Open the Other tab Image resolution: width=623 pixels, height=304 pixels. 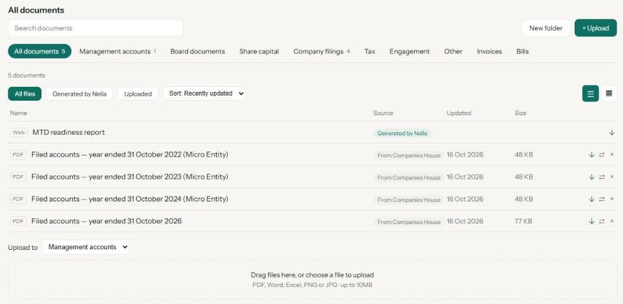(453, 51)
